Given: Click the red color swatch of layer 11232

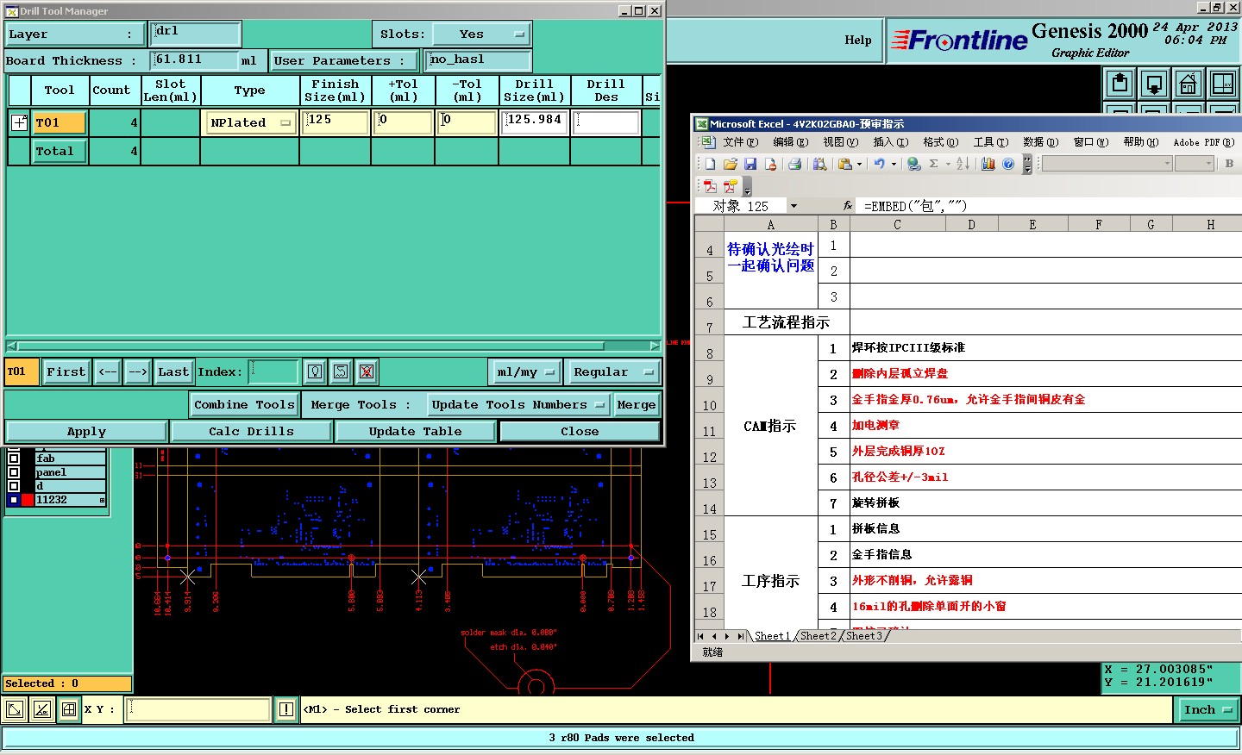Looking at the screenshot, I should 28,500.
